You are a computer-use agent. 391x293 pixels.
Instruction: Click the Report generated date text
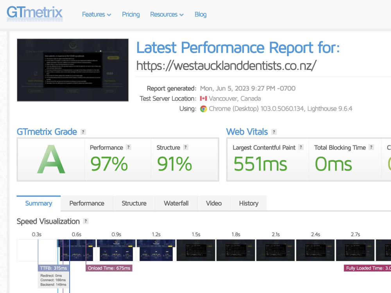coord(248,88)
